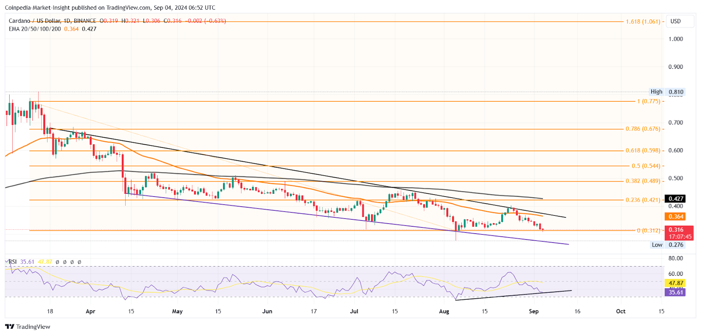
Task: Click the TradingView logo at bottom
Action: [x=28, y=327]
